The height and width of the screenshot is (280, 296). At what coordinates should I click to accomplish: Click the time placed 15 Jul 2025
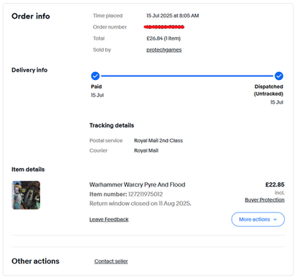click(159, 16)
